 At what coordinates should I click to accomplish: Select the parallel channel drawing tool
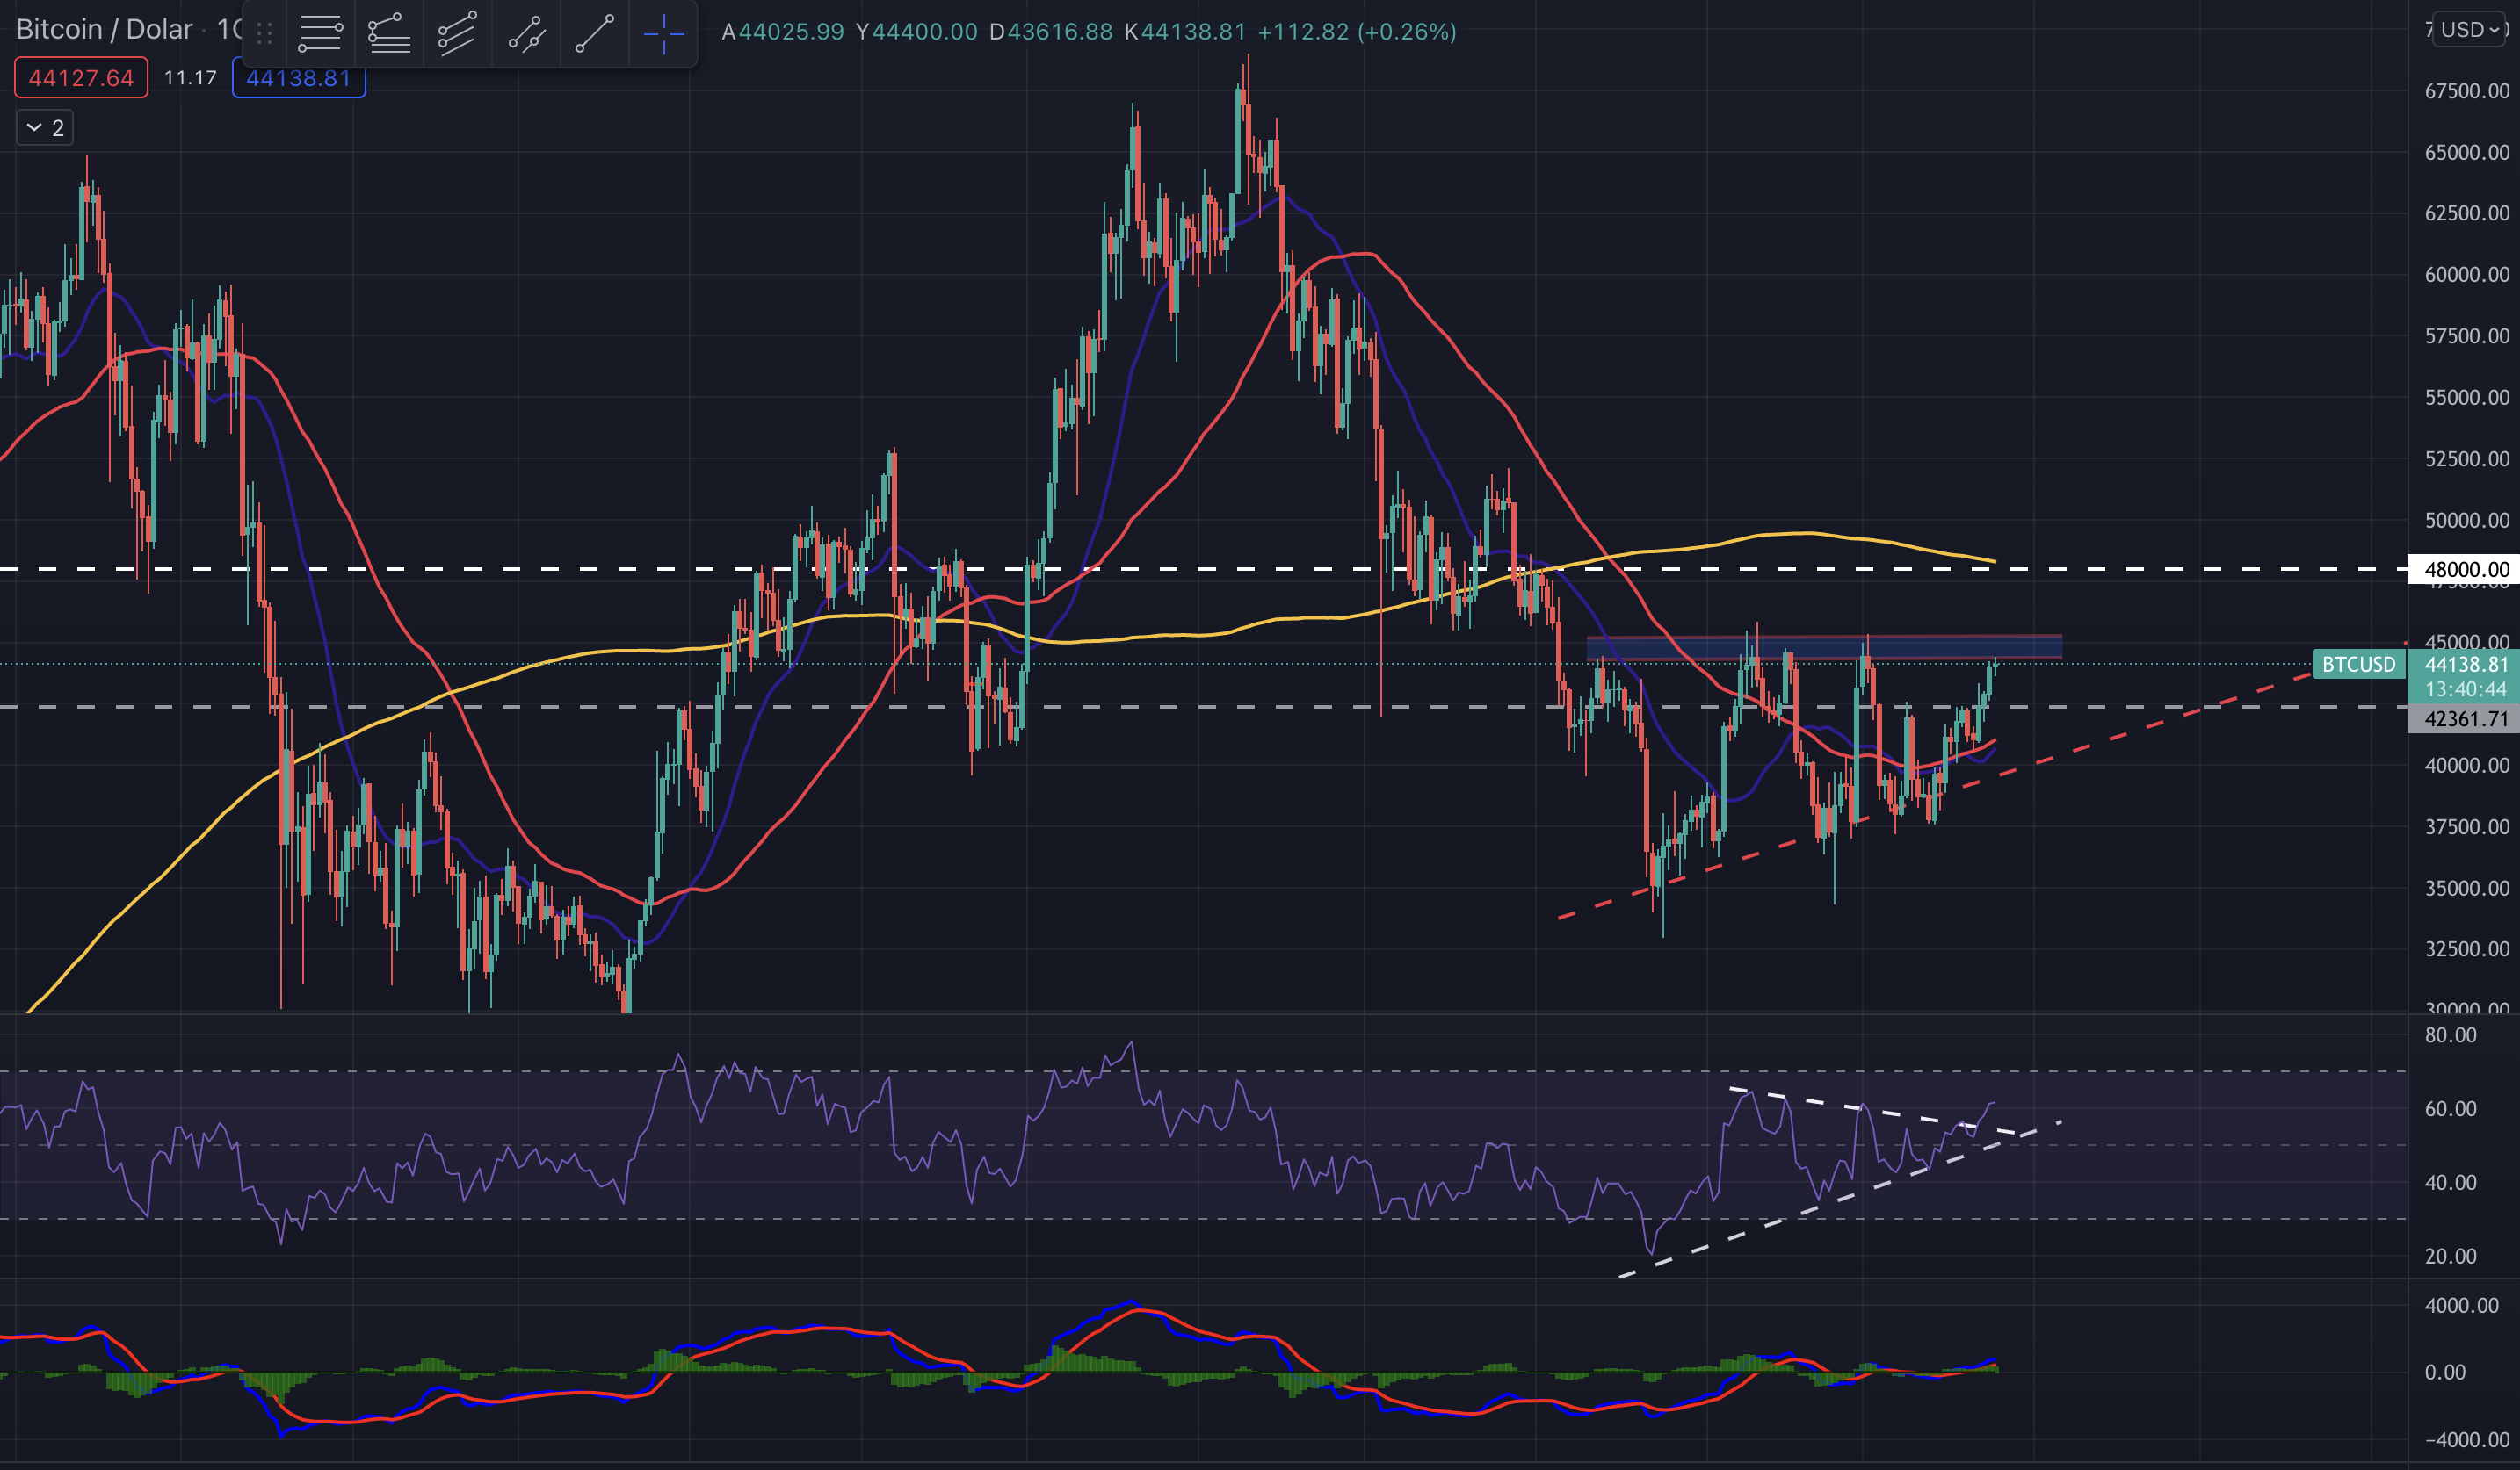tap(457, 33)
